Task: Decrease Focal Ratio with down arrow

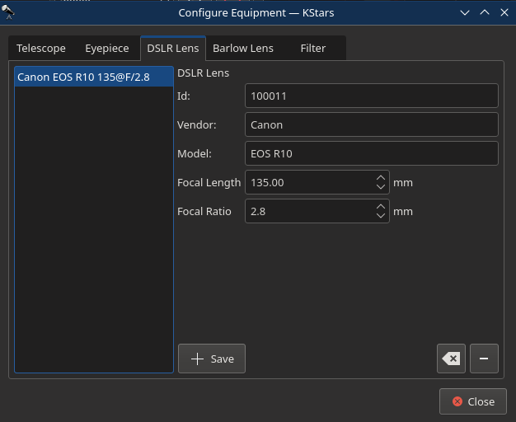Action: tap(381, 216)
